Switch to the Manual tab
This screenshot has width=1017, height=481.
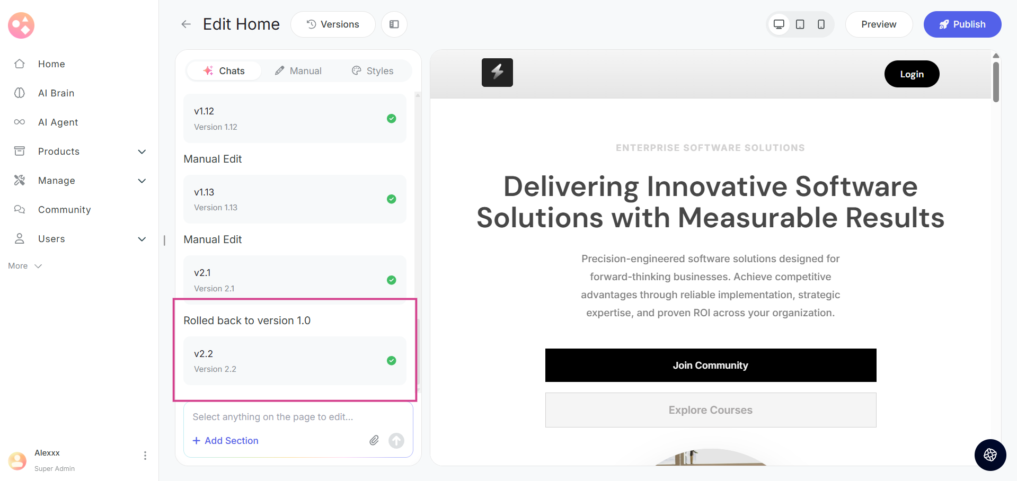point(298,71)
